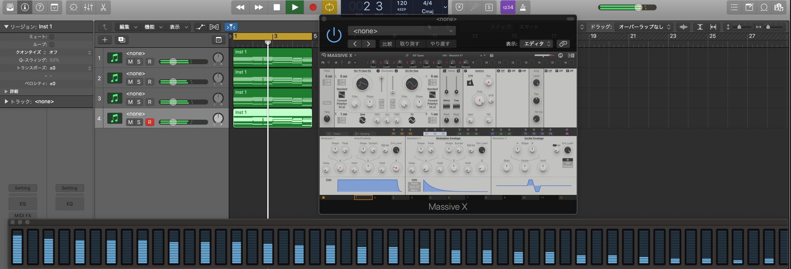Screen dimensions: 791x269
Task: Click the Rewind transport button
Action: (x=240, y=7)
